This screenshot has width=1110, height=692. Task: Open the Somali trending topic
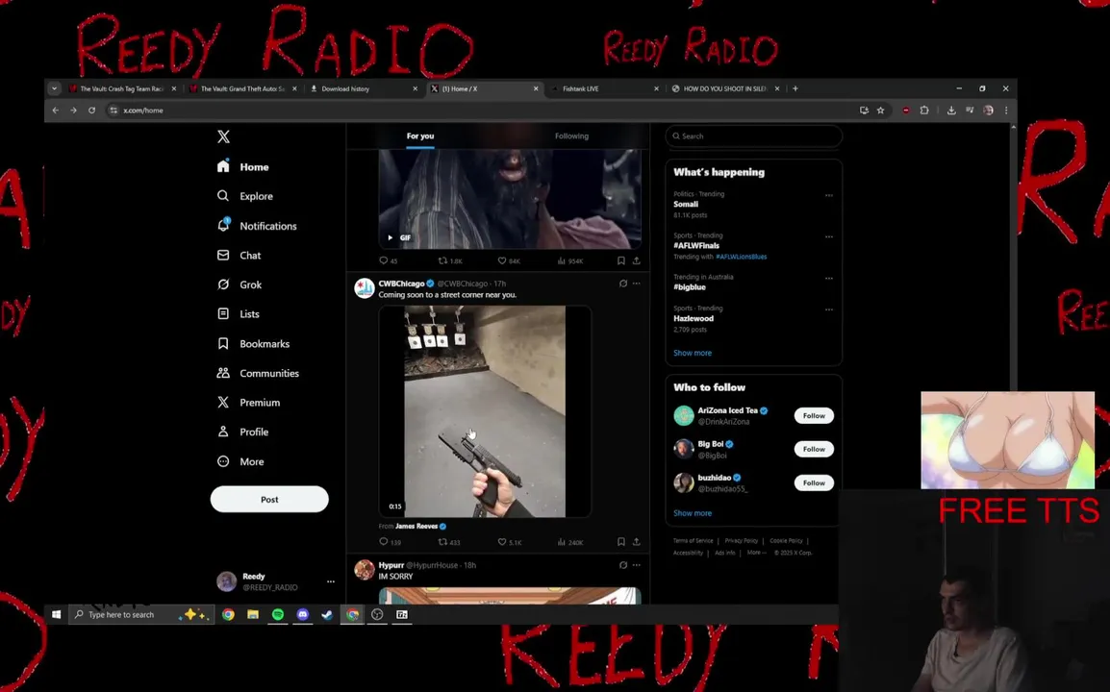pyautogui.click(x=686, y=205)
